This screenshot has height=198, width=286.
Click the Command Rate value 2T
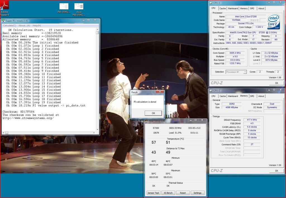[252, 145]
